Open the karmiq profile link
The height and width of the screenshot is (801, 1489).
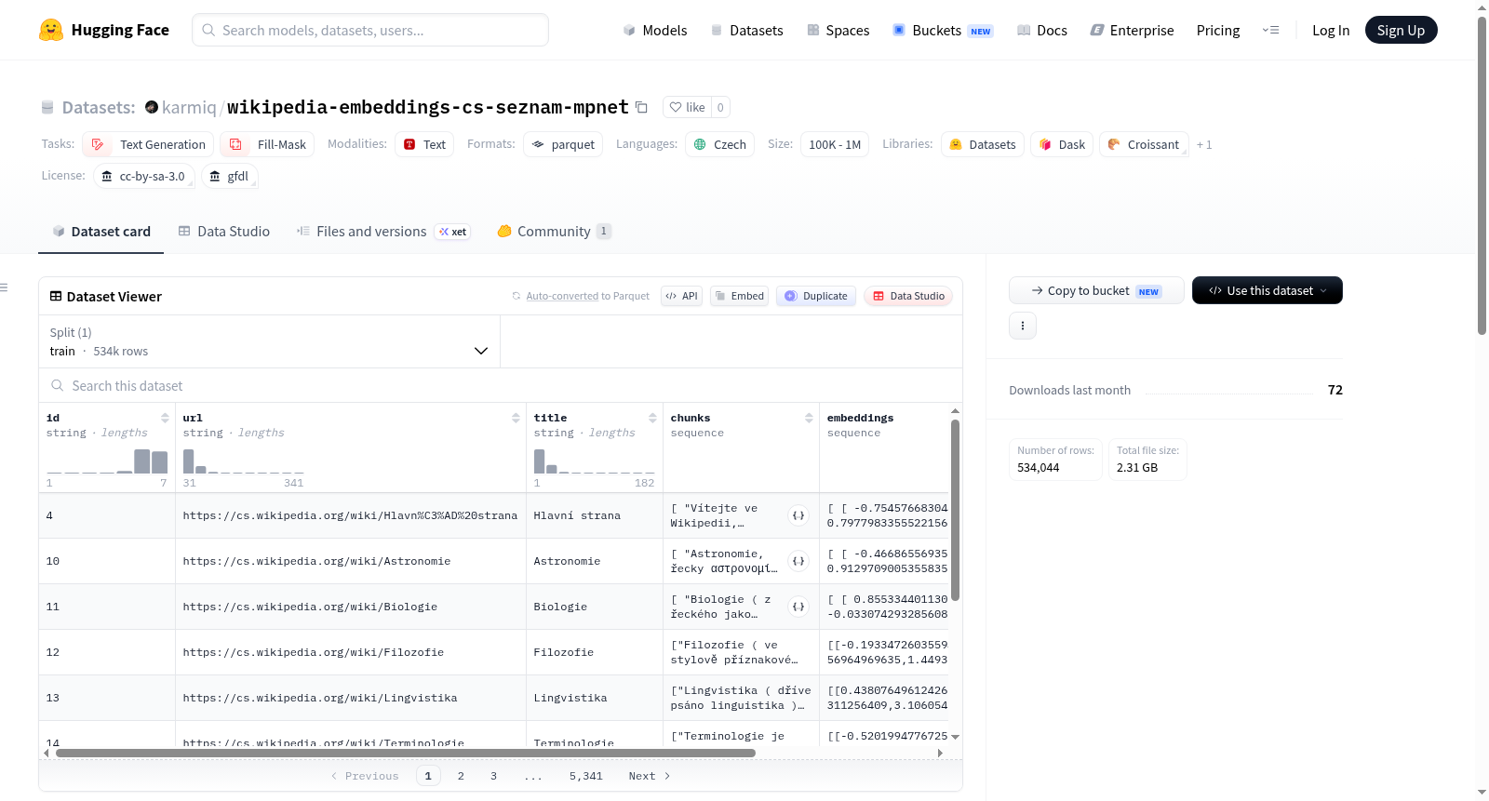(189, 107)
